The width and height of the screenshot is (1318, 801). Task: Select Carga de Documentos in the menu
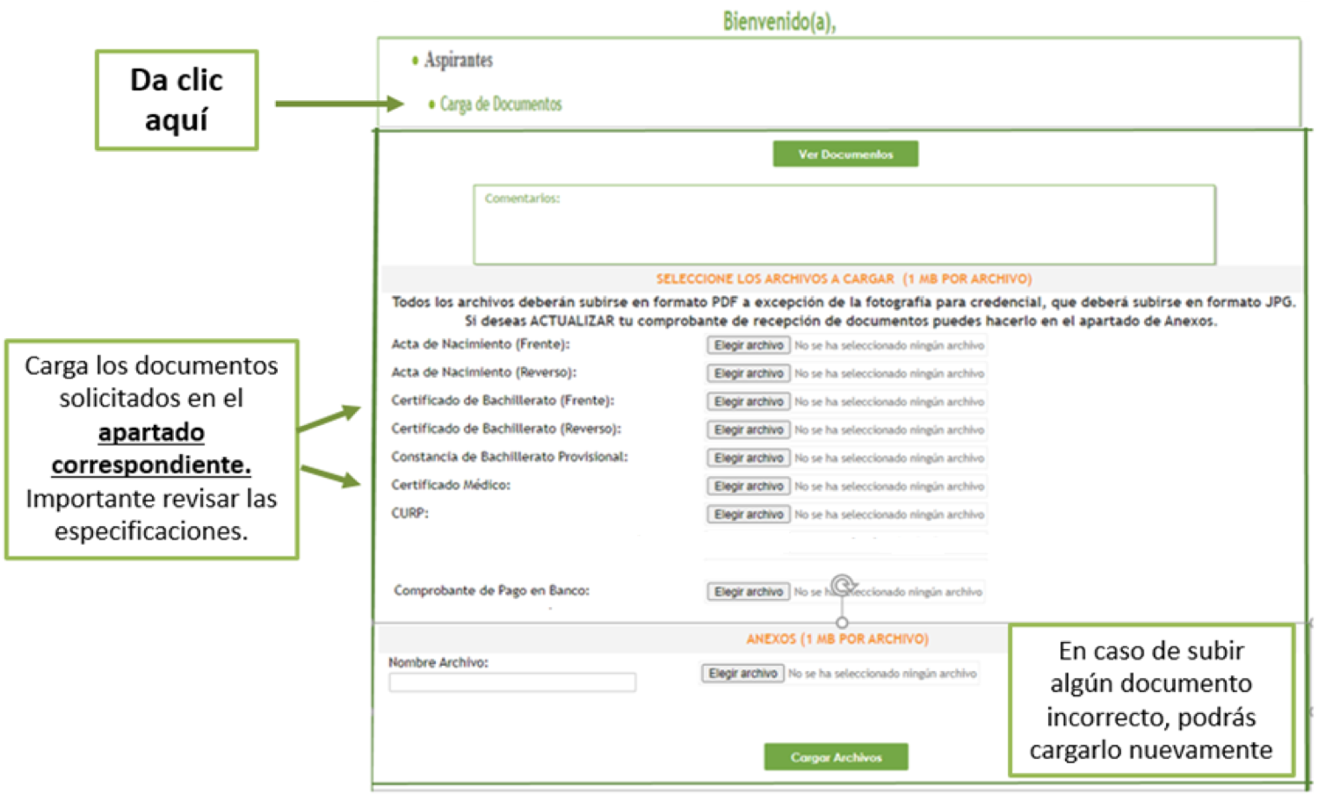tap(500, 105)
